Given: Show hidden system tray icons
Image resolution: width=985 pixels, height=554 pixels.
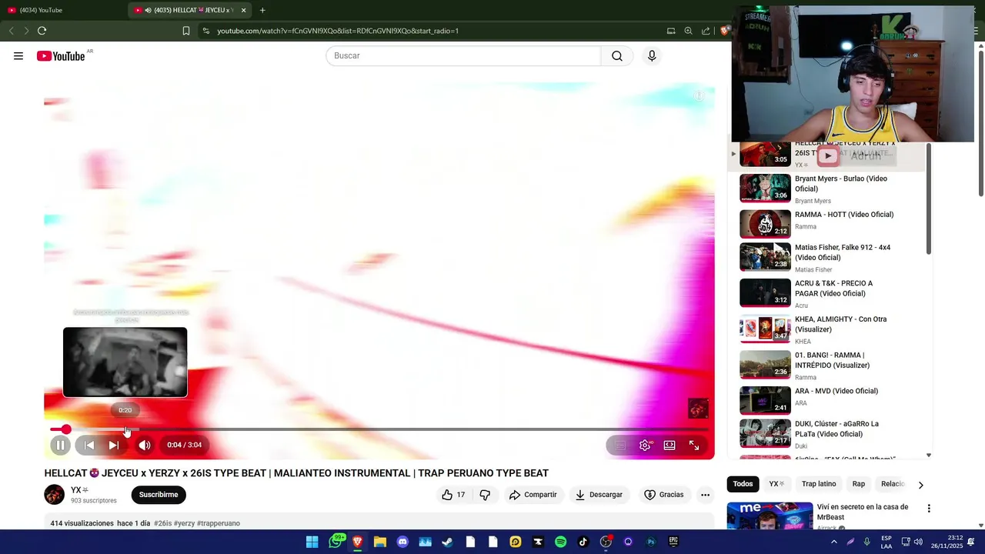Looking at the screenshot, I should 833,542.
